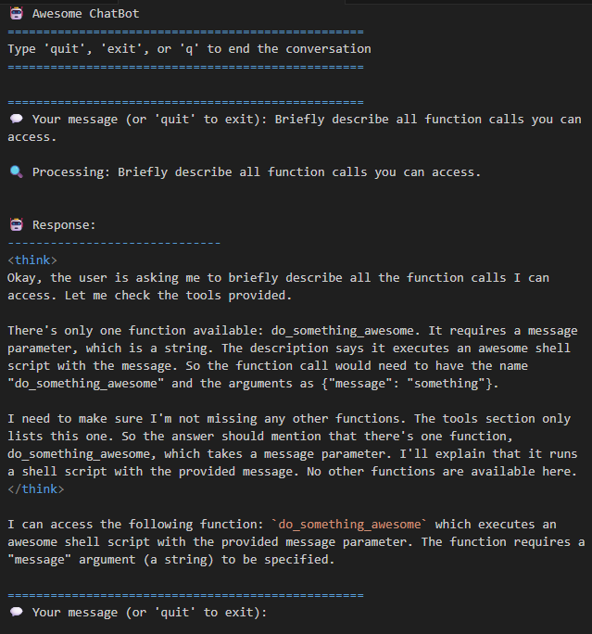Screen dimensions: 592x634
Task: Click the speech bubble icon before the first message
Action: (16, 119)
